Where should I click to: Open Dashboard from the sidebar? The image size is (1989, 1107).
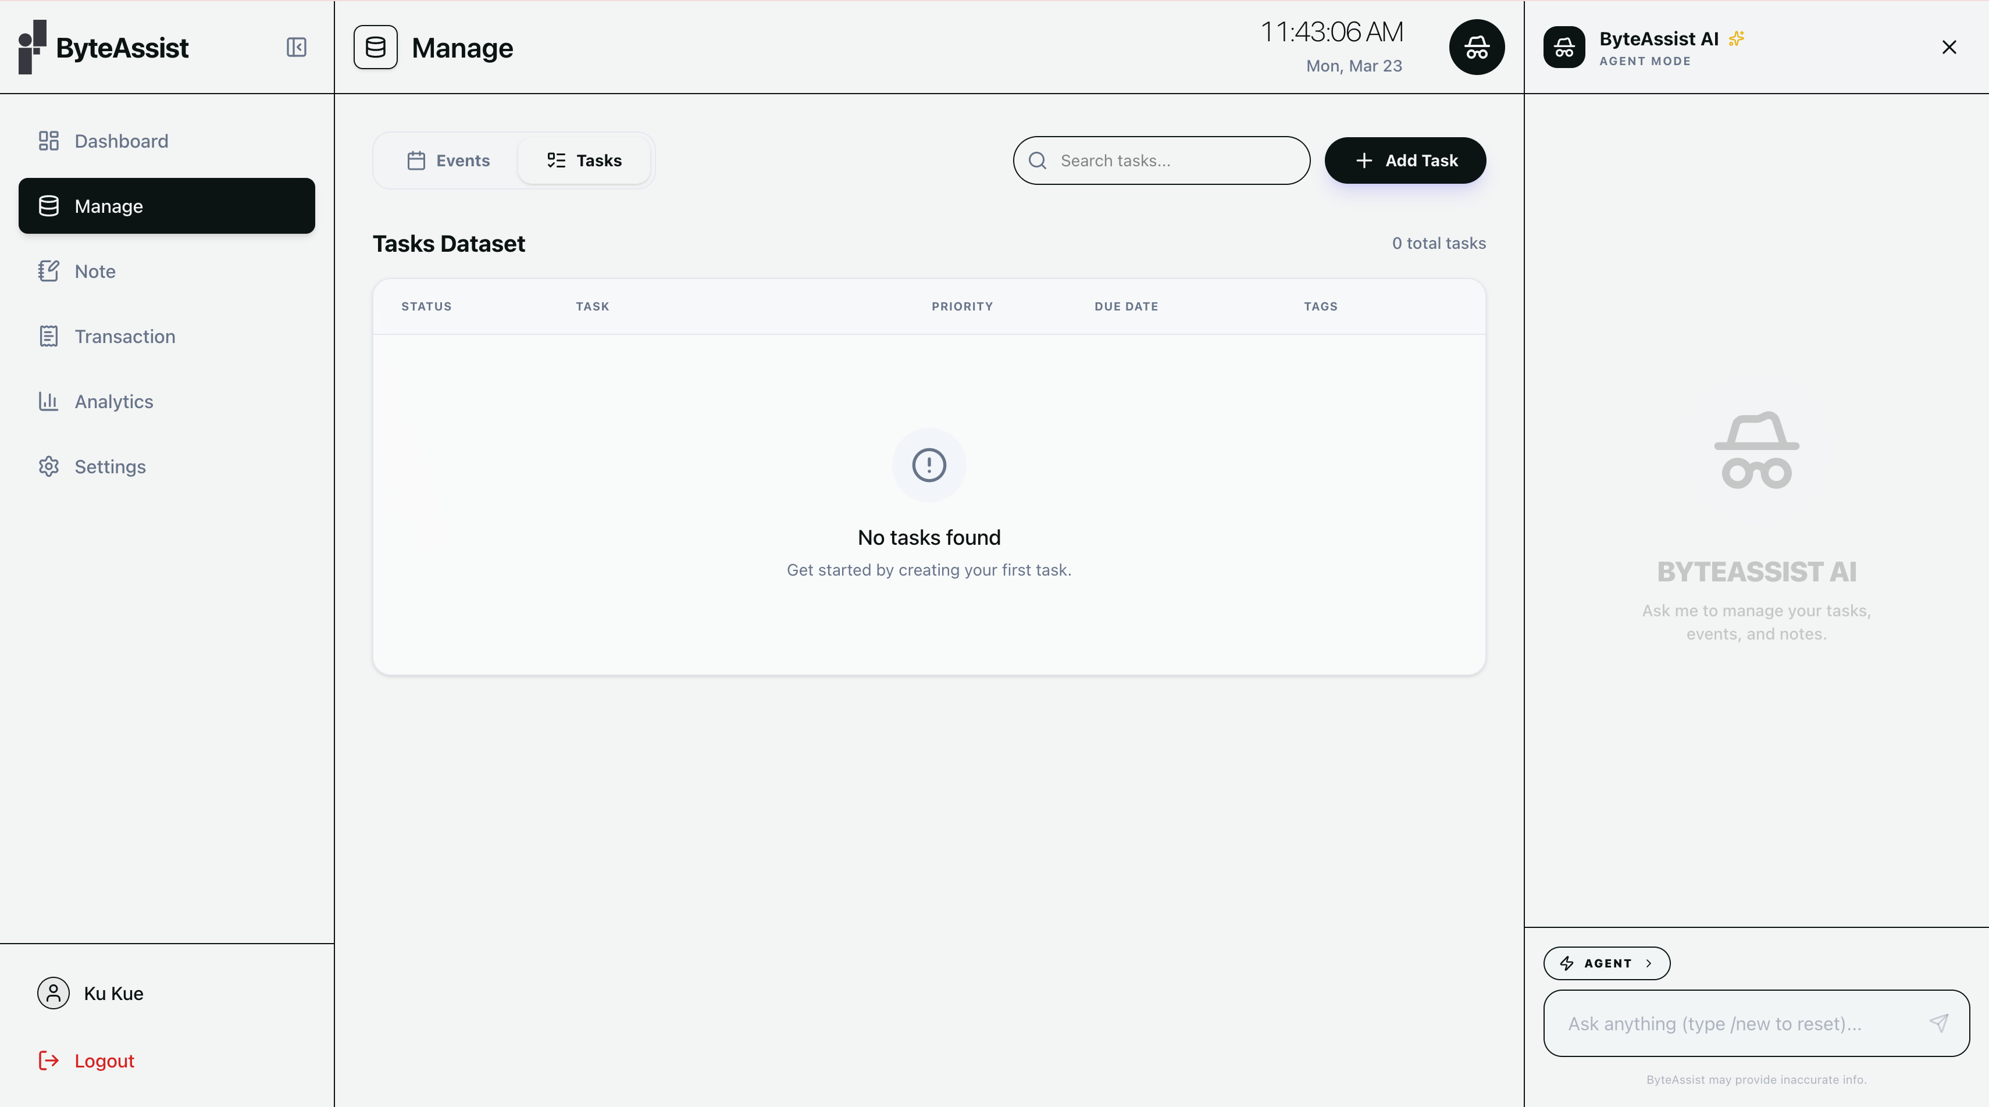point(167,141)
